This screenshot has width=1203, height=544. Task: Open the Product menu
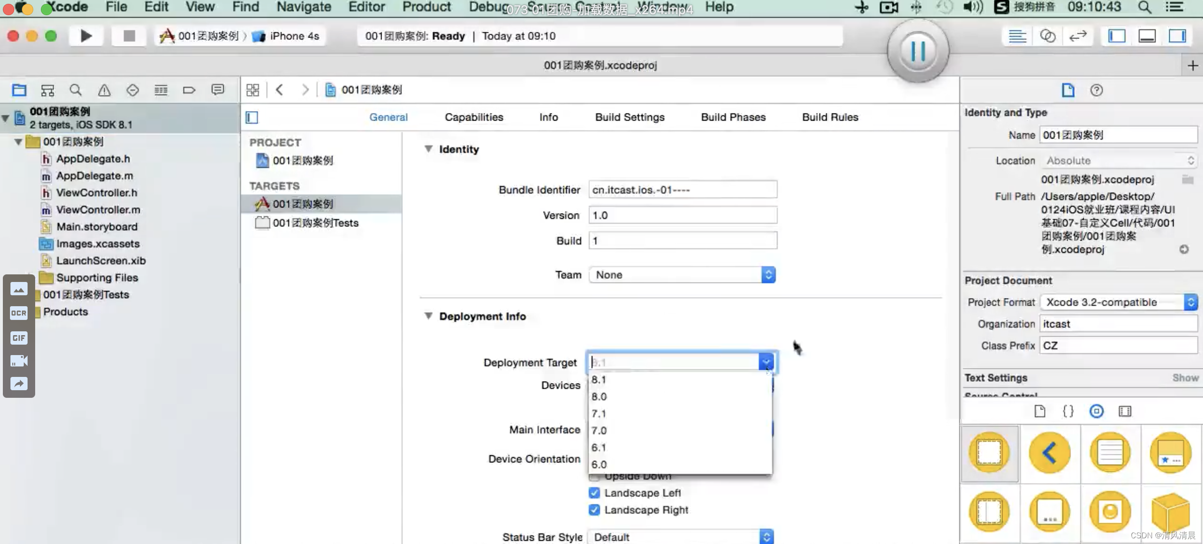click(x=426, y=7)
